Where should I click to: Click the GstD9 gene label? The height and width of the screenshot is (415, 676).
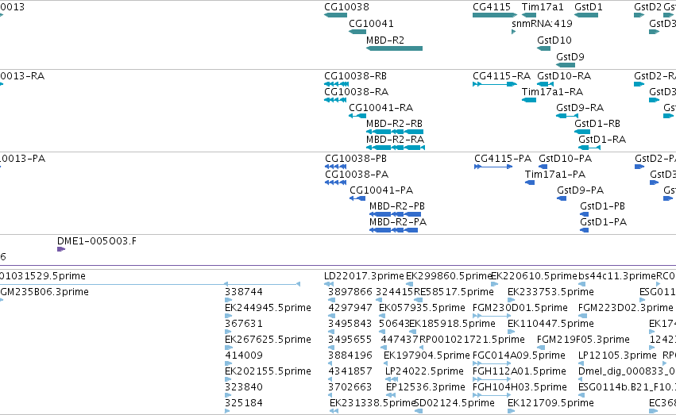pyautogui.click(x=570, y=57)
